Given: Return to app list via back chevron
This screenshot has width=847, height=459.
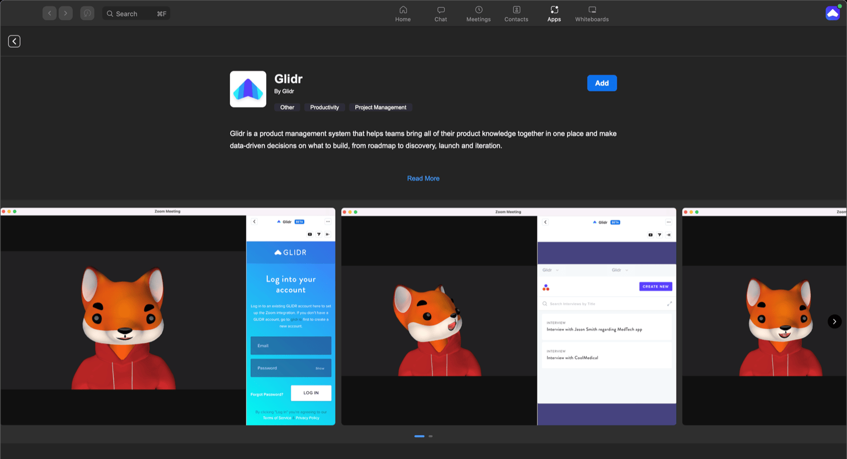Looking at the screenshot, I should pos(14,41).
